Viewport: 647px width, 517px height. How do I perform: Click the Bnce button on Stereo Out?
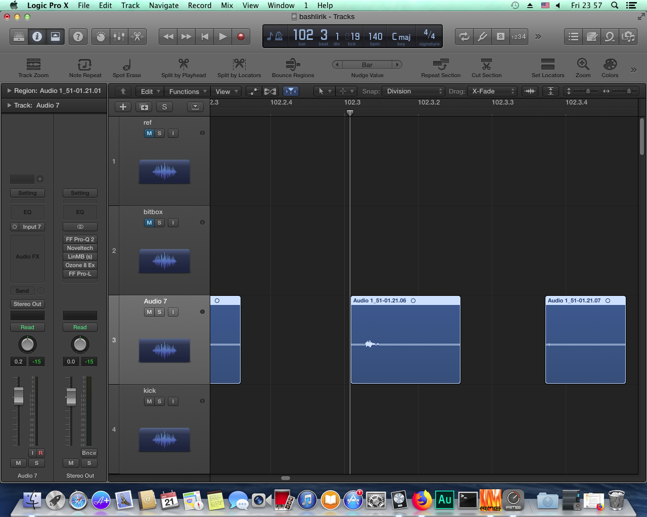pyautogui.click(x=89, y=453)
